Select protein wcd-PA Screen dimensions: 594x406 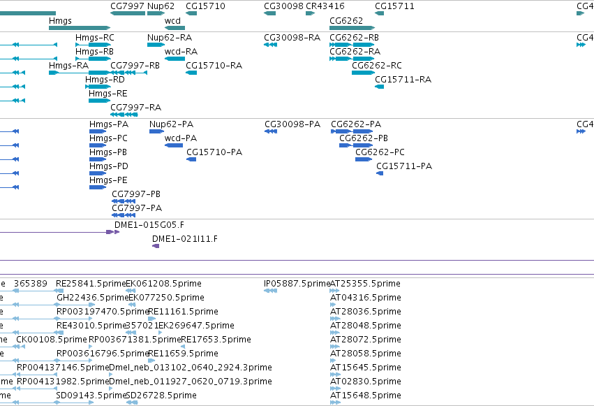[x=181, y=138]
